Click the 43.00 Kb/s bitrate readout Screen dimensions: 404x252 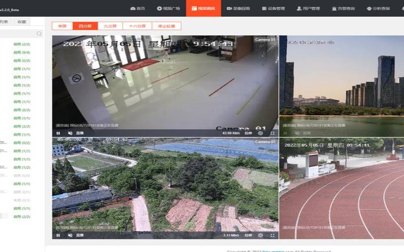[x=231, y=133]
